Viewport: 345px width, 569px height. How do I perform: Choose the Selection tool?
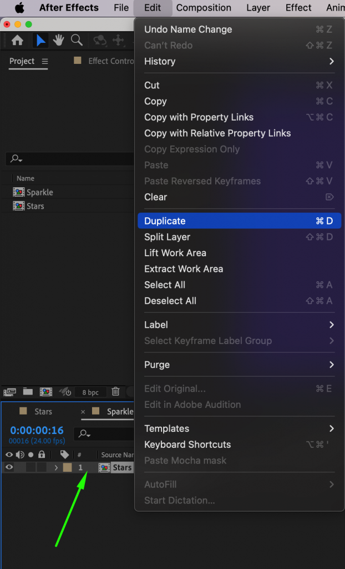click(40, 40)
